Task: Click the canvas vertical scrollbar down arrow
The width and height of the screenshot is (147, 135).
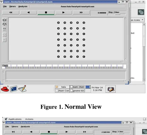Action: 126,59
